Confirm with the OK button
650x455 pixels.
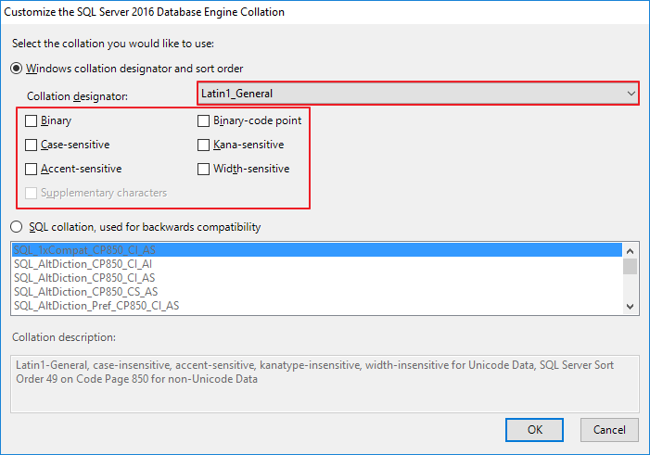pyautogui.click(x=534, y=430)
